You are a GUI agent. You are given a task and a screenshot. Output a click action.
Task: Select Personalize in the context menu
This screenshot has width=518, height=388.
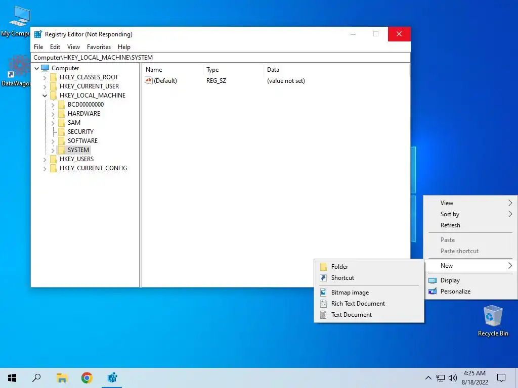tap(471, 292)
